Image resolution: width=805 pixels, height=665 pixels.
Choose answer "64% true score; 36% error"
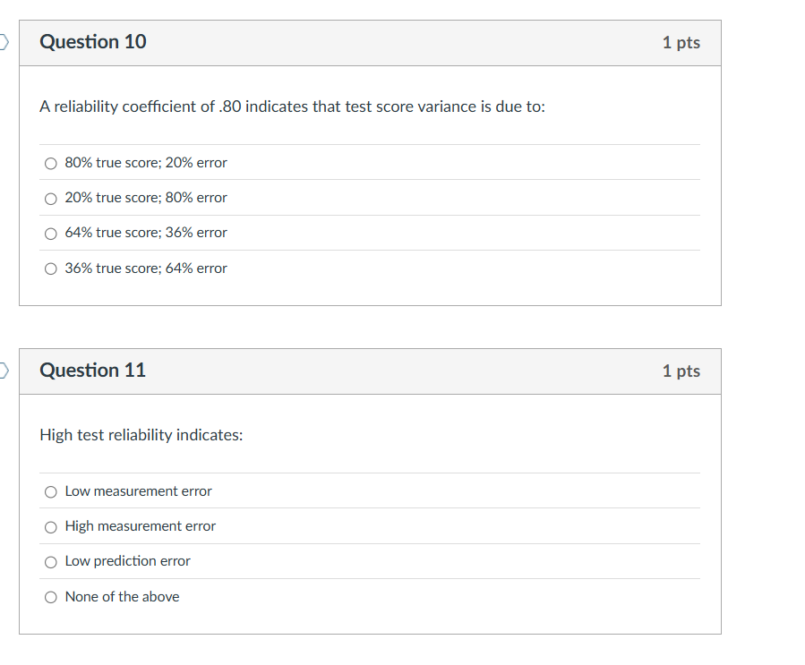50,233
